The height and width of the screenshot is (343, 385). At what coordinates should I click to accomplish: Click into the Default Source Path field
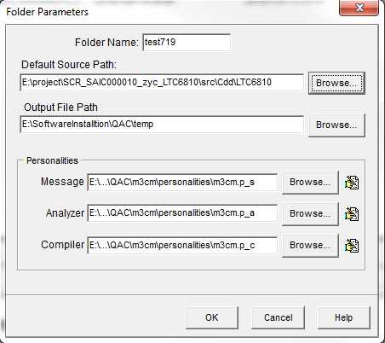coord(162,83)
